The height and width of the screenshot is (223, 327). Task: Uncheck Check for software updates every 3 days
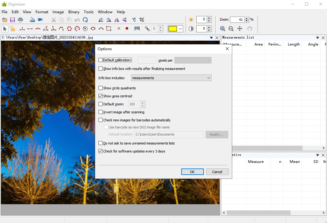coord(101,151)
